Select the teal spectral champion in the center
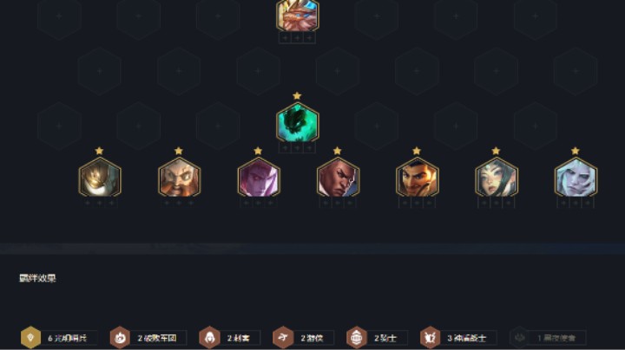Image resolution: width=625 pixels, height=350 pixels. pyautogui.click(x=298, y=122)
